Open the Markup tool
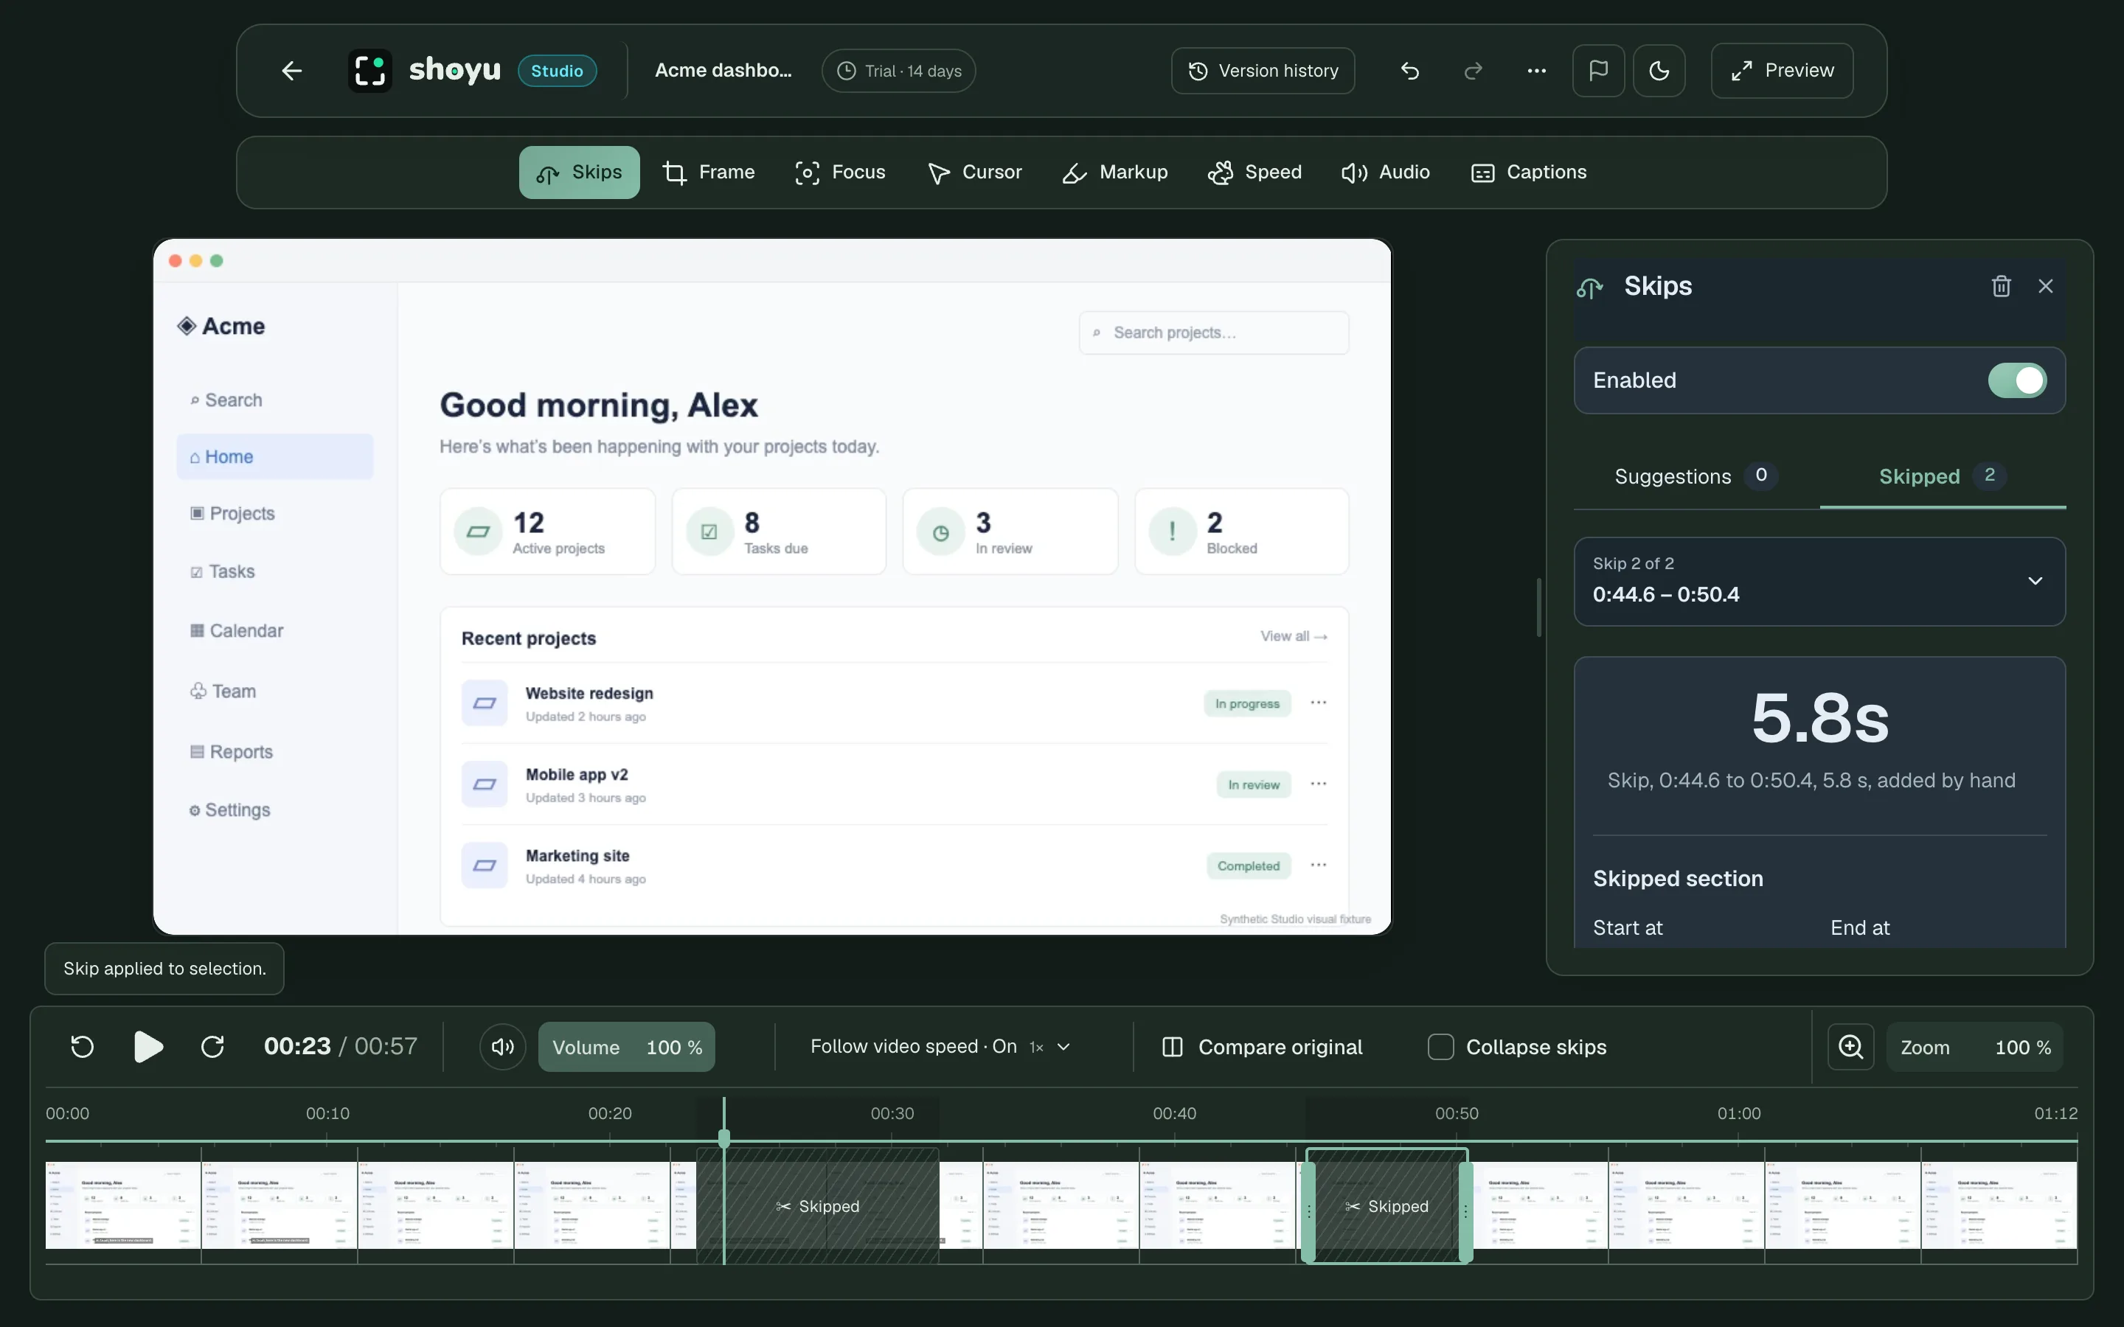The image size is (2124, 1327). 1114,172
